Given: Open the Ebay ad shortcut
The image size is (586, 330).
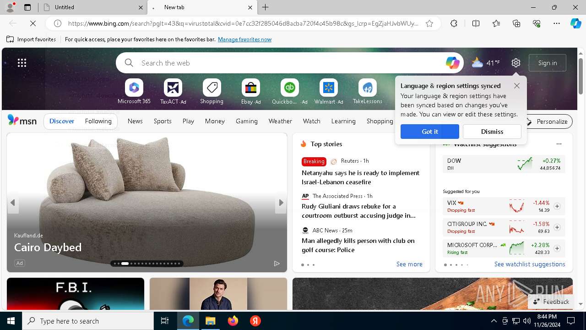Looking at the screenshot, I should click(251, 92).
